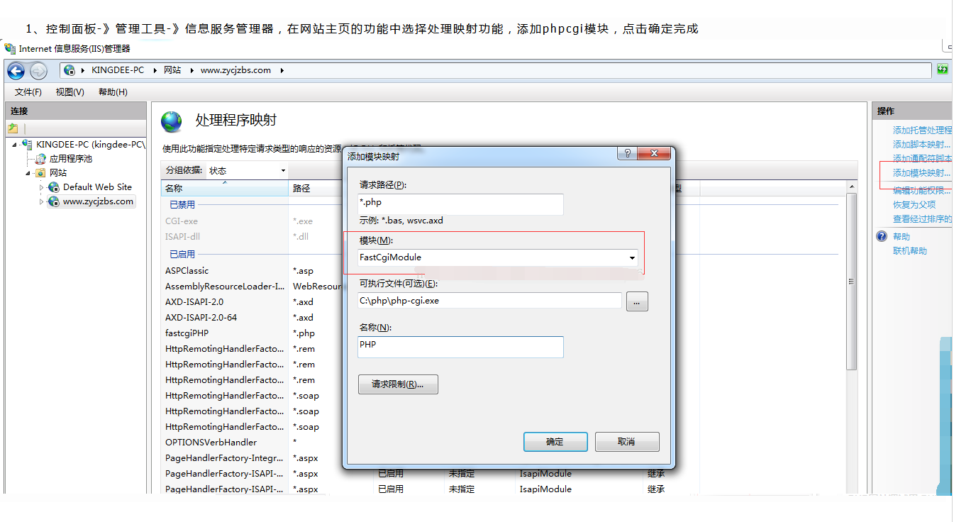Select Default Web Site in the tree
Viewport: 954px width, 522px height.
pyautogui.click(x=97, y=187)
